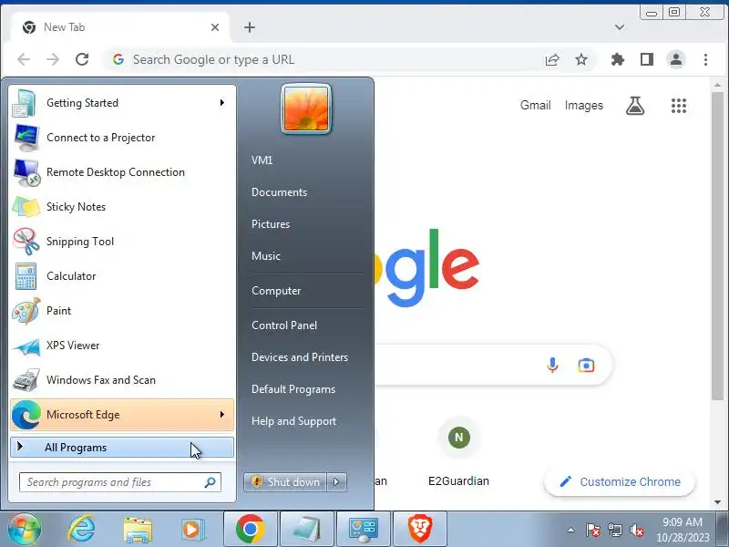Viewport: 729px width, 547px height.
Task: Open Windows Explorer folder in taskbar
Action: point(138,530)
